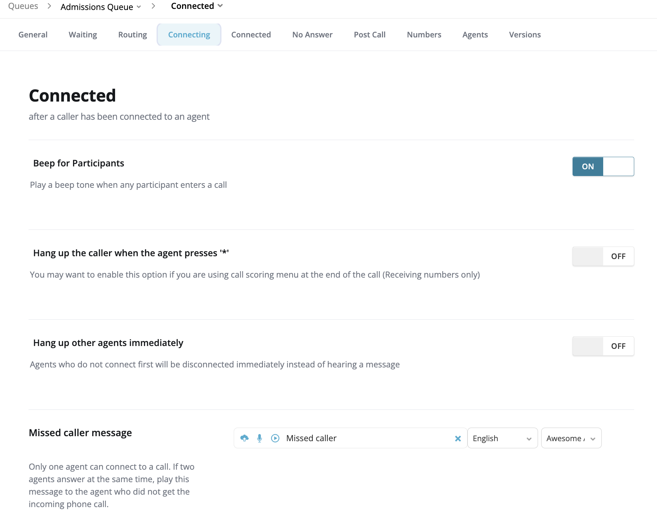
Task: Open the Versions tab
Action: pos(525,35)
